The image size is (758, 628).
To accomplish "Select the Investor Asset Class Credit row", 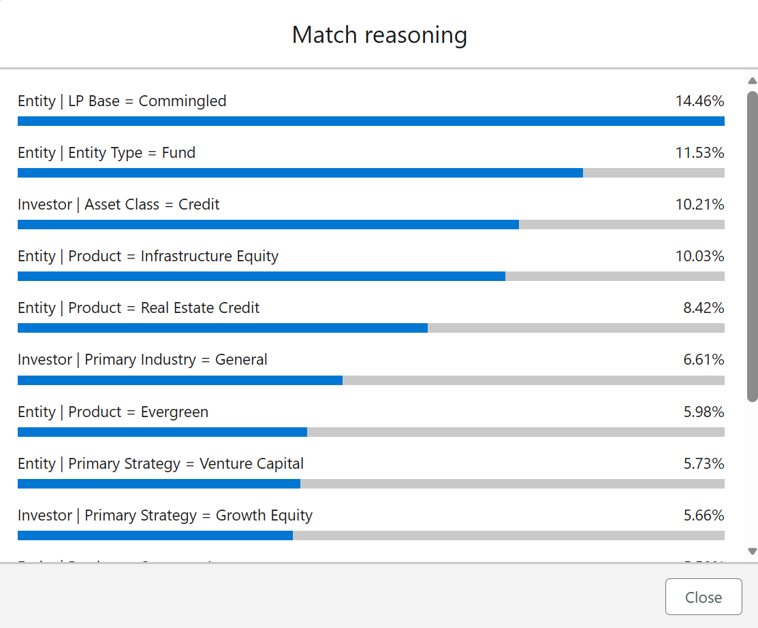I will tap(119, 204).
